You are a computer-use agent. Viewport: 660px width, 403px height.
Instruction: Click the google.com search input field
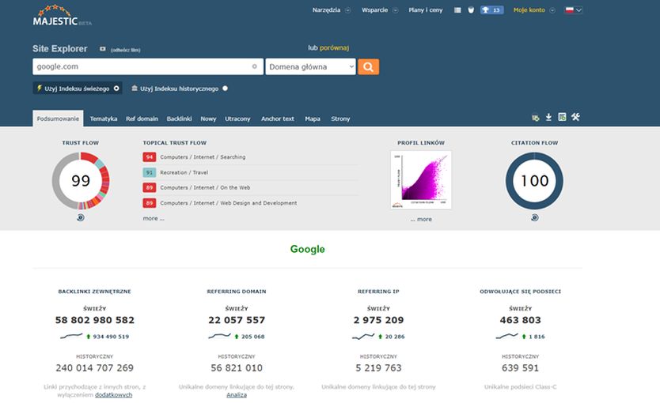[x=142, y=67]
